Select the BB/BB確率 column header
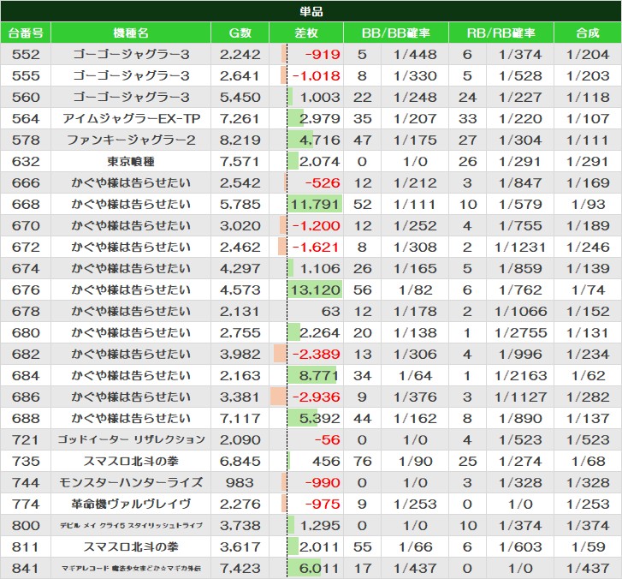 pyautogui.click(x=396, y=33)
